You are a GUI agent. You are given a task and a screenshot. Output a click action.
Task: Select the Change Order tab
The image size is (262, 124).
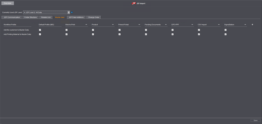[94, 17]
